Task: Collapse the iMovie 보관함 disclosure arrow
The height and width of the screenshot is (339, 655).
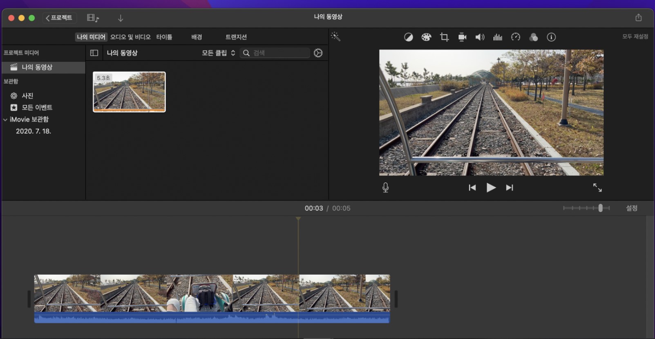Action: tap(5, 120)
